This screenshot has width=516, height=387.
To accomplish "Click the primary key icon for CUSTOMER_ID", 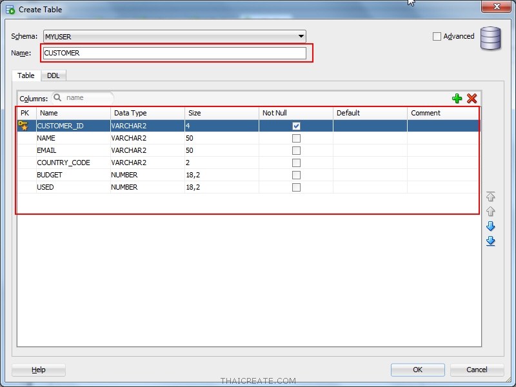I will (24, 126).
